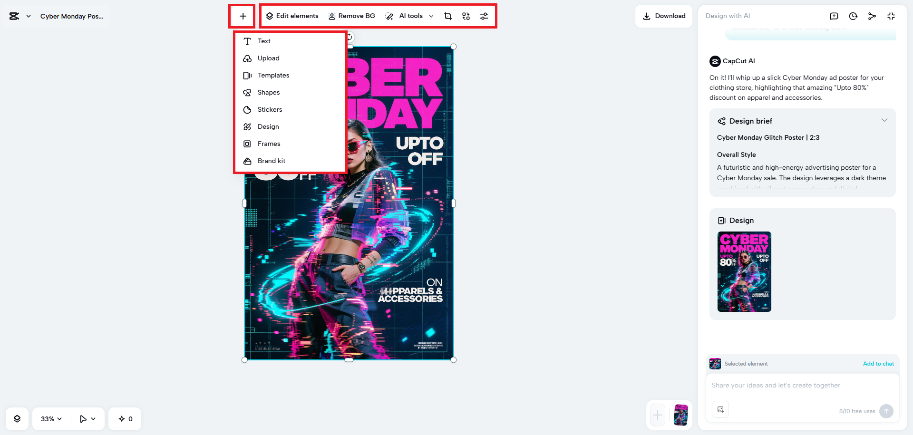
Task: Select Stickers from the insert menu
Action: (x=269, y=109)
